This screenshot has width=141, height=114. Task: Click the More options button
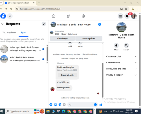pyautogui.click(x=89, y=39)
